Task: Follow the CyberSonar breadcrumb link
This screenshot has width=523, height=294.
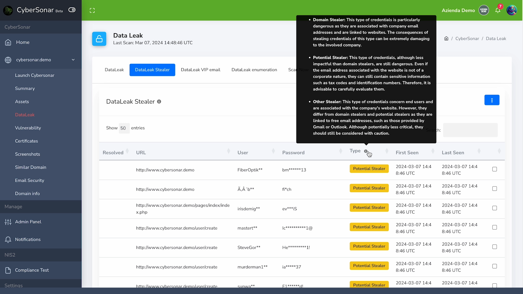Action: (467, 39)
